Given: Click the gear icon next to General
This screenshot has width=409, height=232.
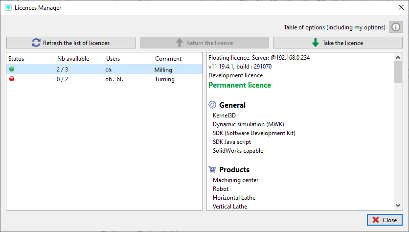Looking at the screenshot, I should click(212, 105).
